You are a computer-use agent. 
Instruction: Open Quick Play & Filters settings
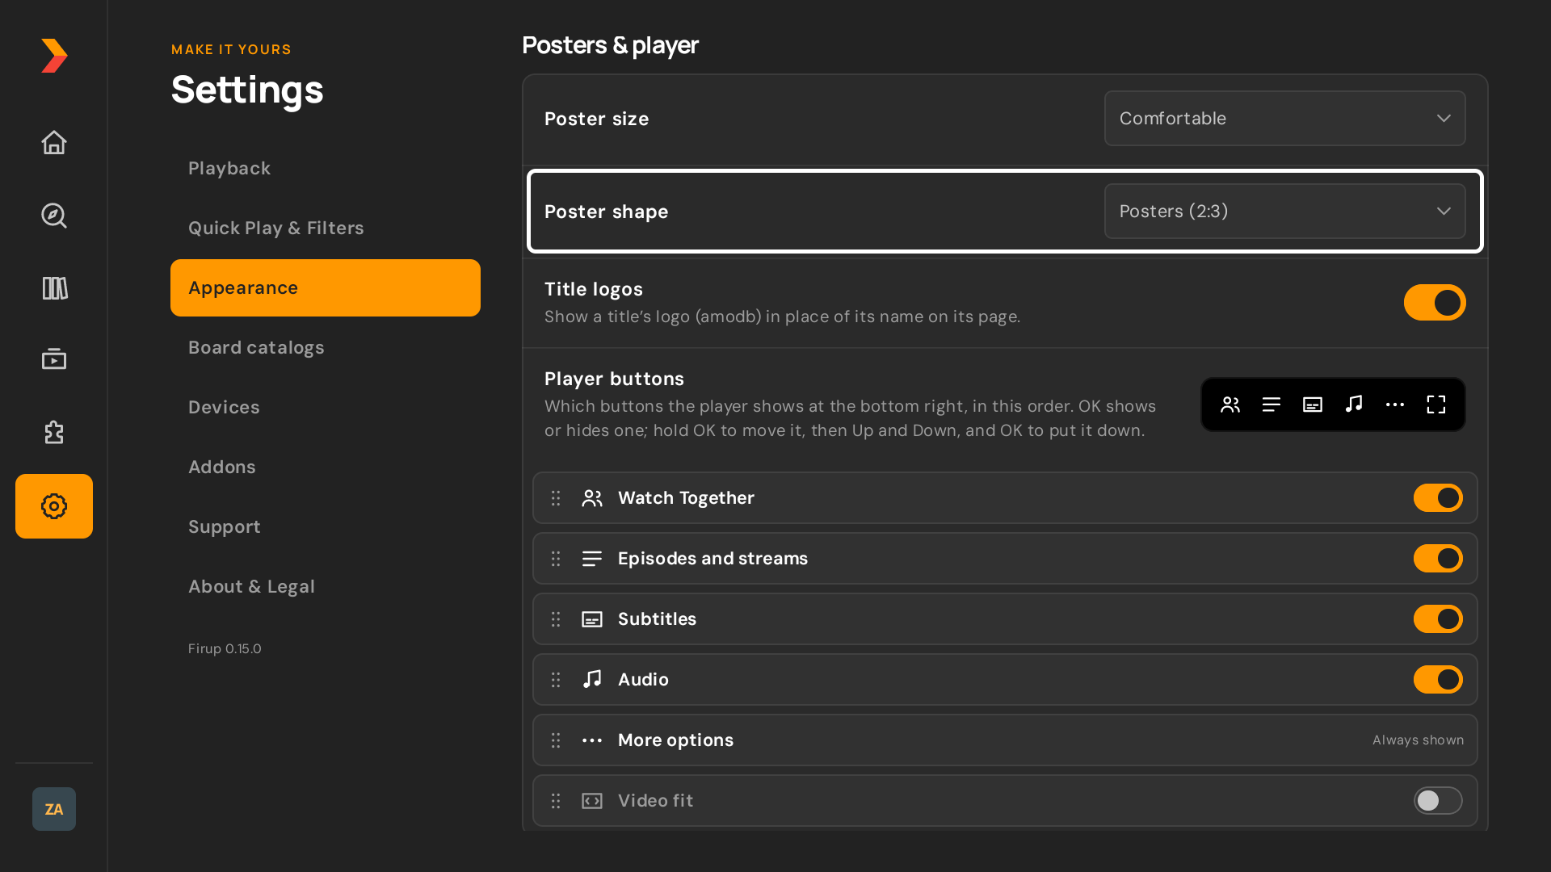[326, 228]
